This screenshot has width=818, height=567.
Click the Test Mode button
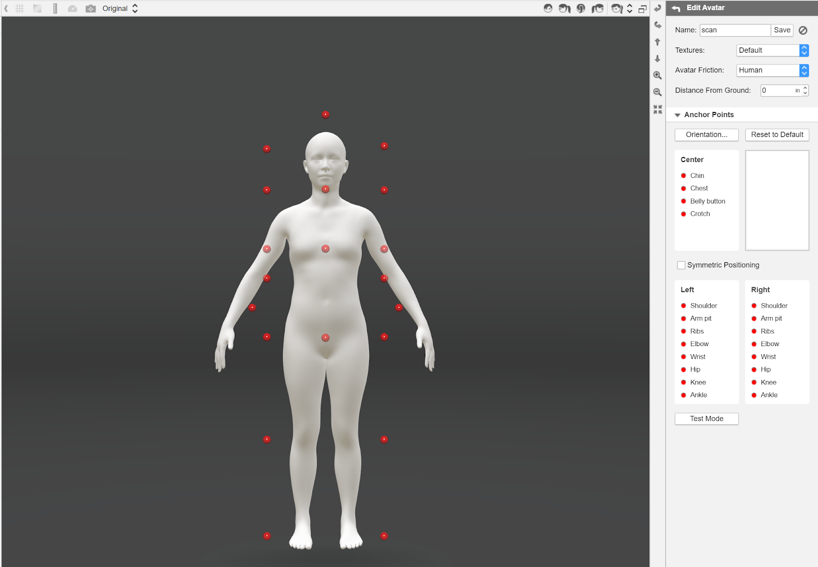pyautogui.click(x=707, y=419)
